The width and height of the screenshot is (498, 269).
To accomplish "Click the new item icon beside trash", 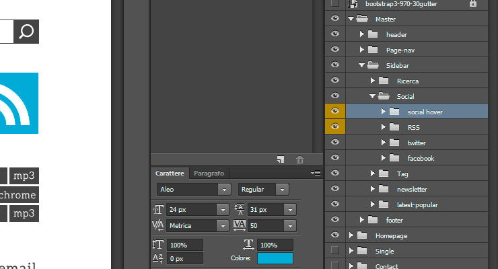I will pyautogui.click(x=281, y=159).
